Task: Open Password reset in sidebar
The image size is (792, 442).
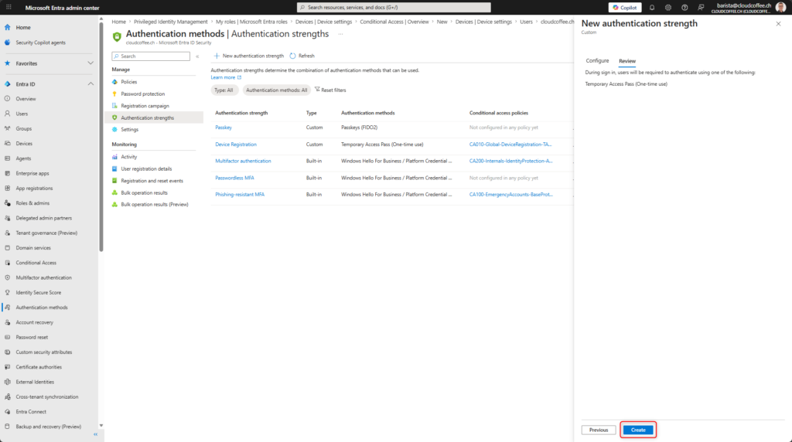Action: (x=32, y=338)
